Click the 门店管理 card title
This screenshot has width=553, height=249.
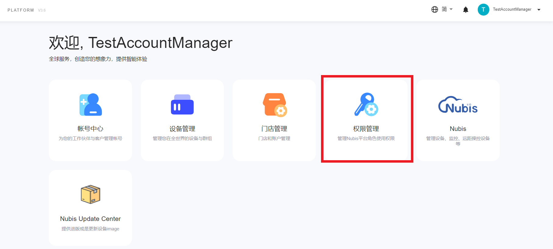(x=274, y=129)
